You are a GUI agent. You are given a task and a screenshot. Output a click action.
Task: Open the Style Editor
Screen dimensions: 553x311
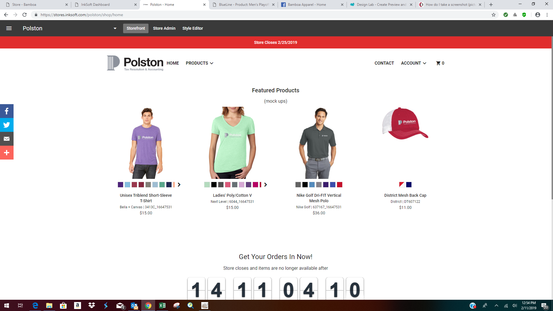(193, 28)
